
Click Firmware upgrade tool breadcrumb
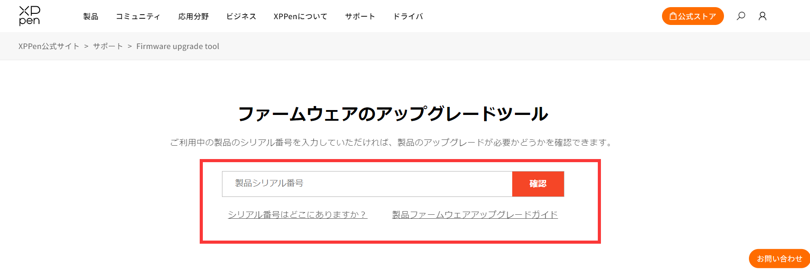tap(178, 46)
